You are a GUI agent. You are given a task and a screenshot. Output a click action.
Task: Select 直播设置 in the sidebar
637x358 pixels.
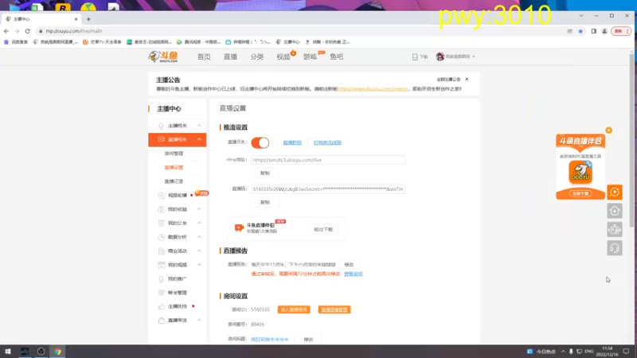tap(174, 167)
